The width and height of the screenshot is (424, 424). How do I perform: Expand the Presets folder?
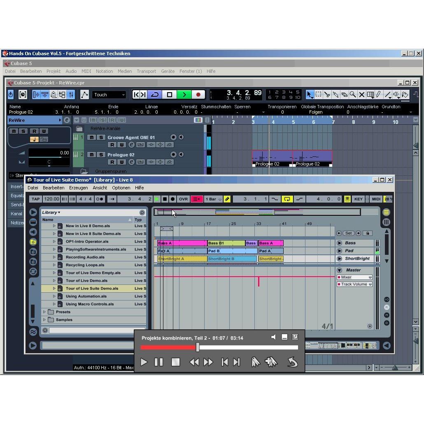(x=44, y=312)
